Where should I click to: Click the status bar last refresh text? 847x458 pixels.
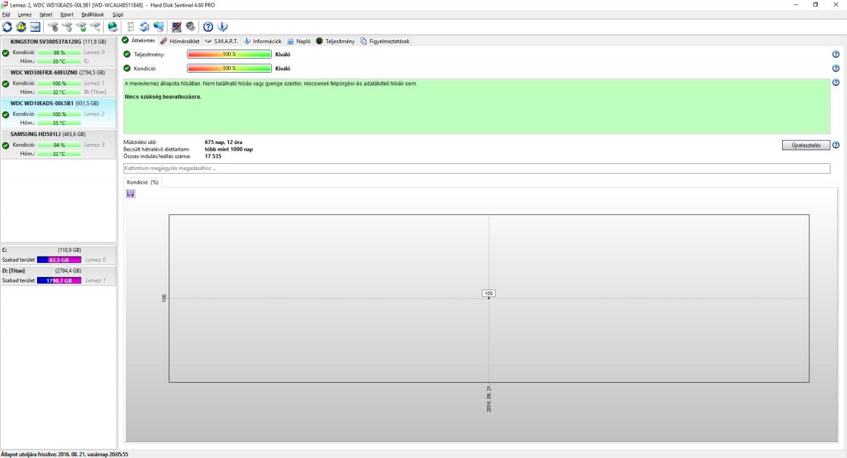tap(65, 454)
